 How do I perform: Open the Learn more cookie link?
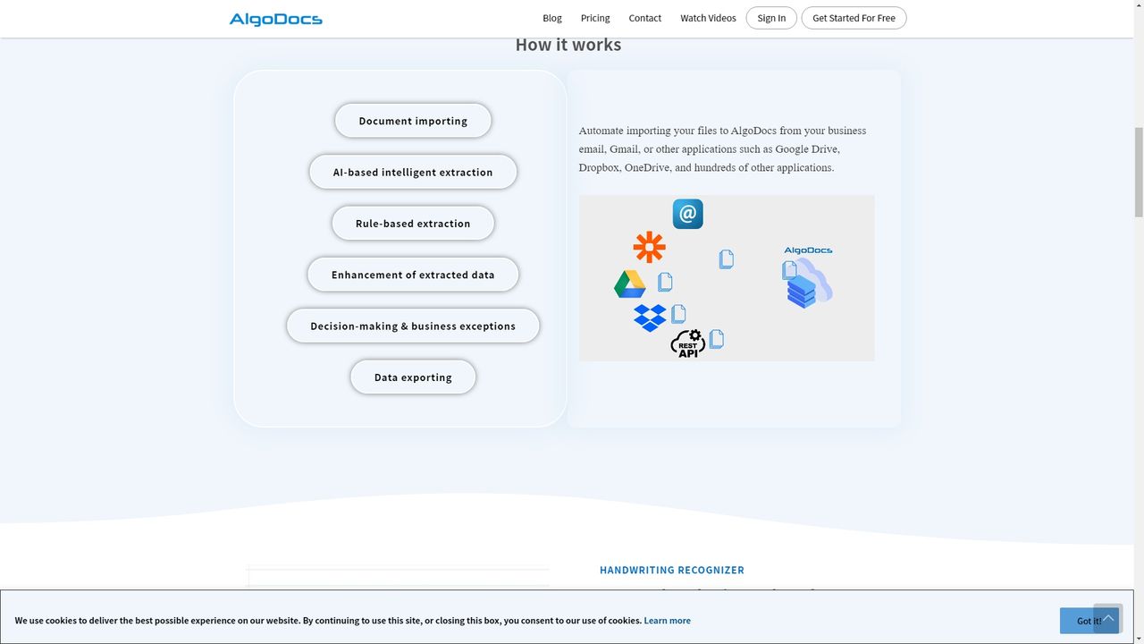click(x=667, y=621)
